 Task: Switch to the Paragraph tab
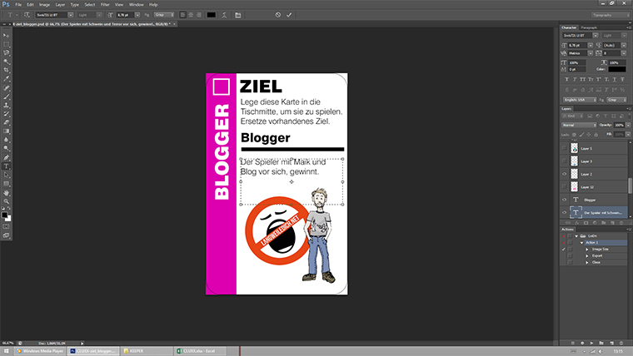click(589, 27)
